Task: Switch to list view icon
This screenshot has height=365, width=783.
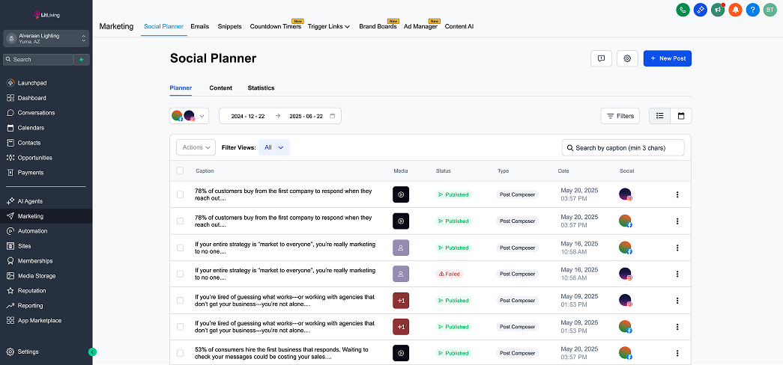Action: 660,116
